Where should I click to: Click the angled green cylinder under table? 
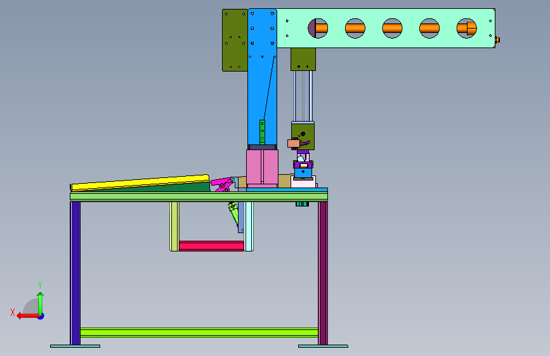[x=233, y=213]
